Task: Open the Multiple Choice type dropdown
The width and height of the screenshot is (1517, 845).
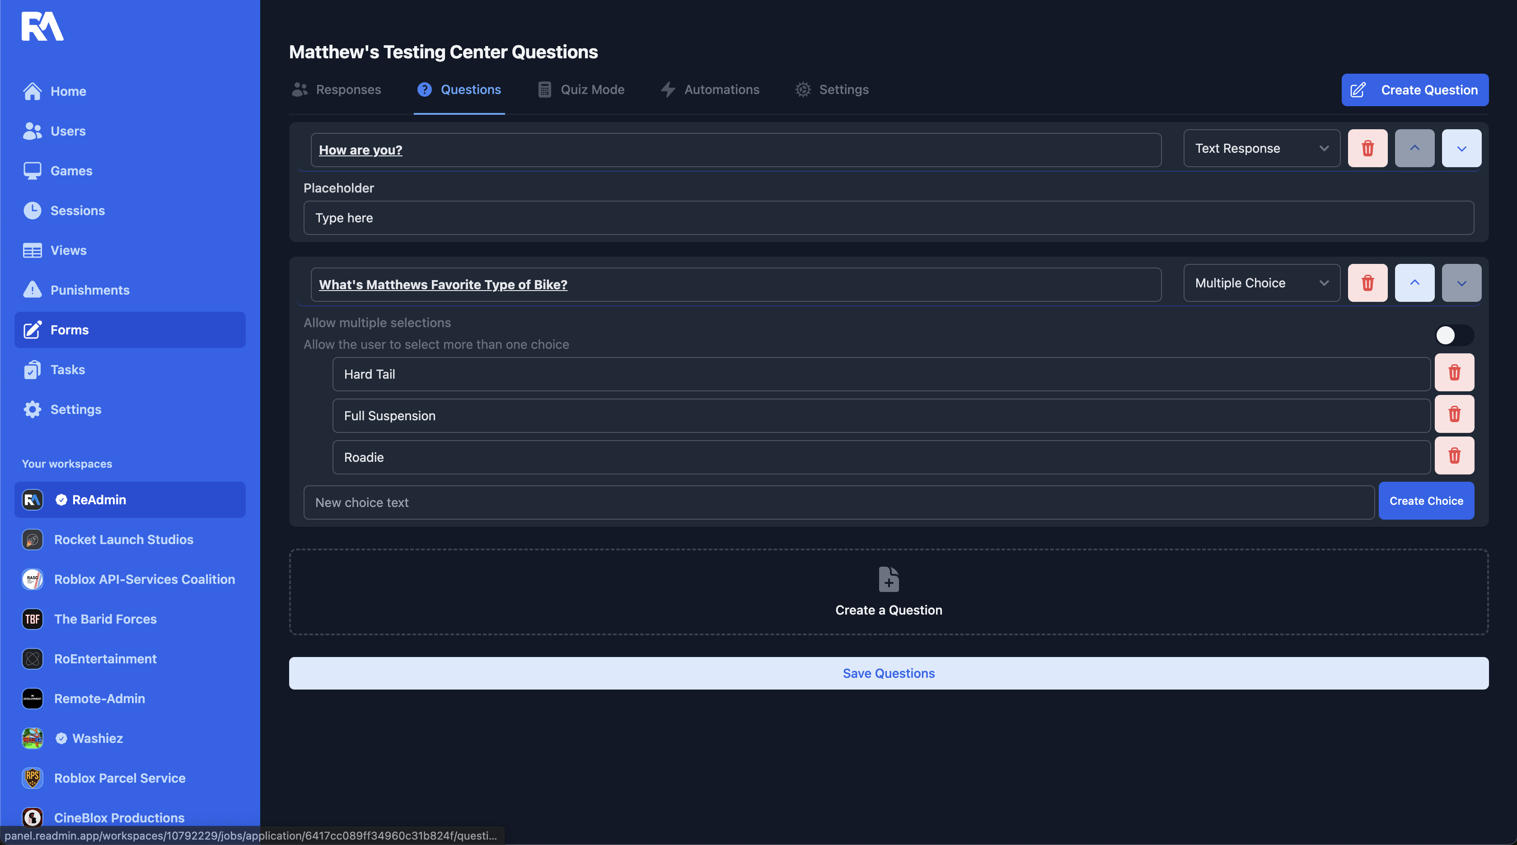Action: [1261, 283]
